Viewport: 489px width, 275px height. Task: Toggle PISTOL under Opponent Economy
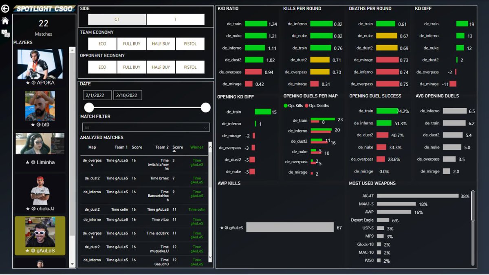coord(190,67)
